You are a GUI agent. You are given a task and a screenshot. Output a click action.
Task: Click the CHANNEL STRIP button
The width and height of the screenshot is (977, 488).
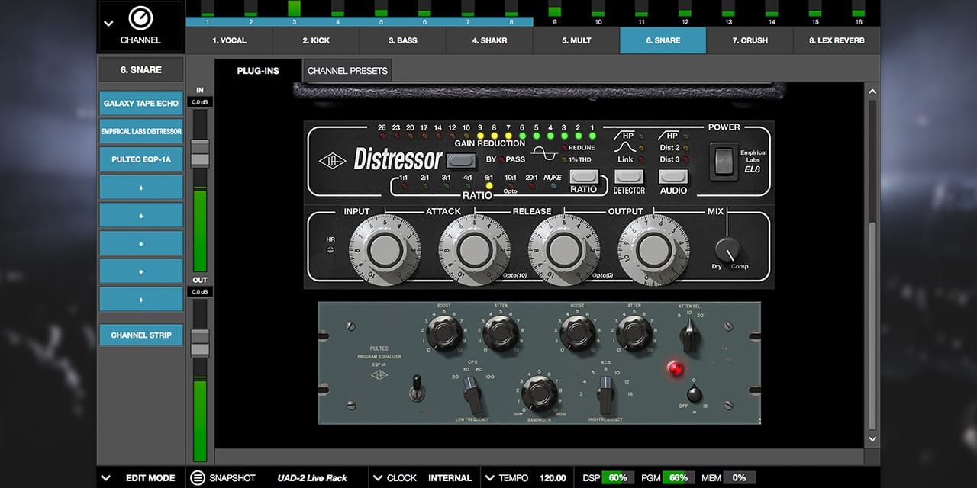(140, 335)
